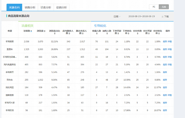
Task: Sort by 访客数 column arrow
Action: [31, 31]
